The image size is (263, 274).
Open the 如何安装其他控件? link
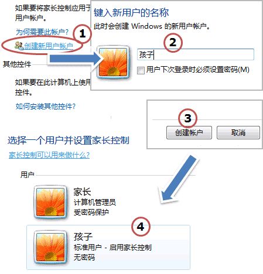(x=46, y=107)
